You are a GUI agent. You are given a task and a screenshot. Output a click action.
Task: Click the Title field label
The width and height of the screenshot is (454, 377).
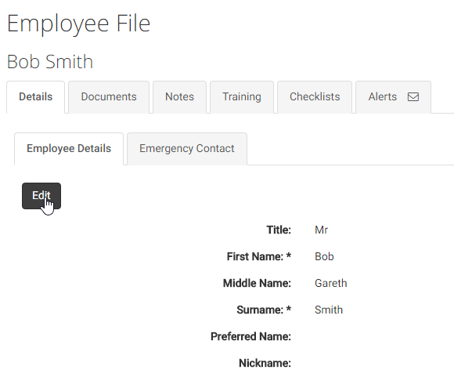click(279, 230)
